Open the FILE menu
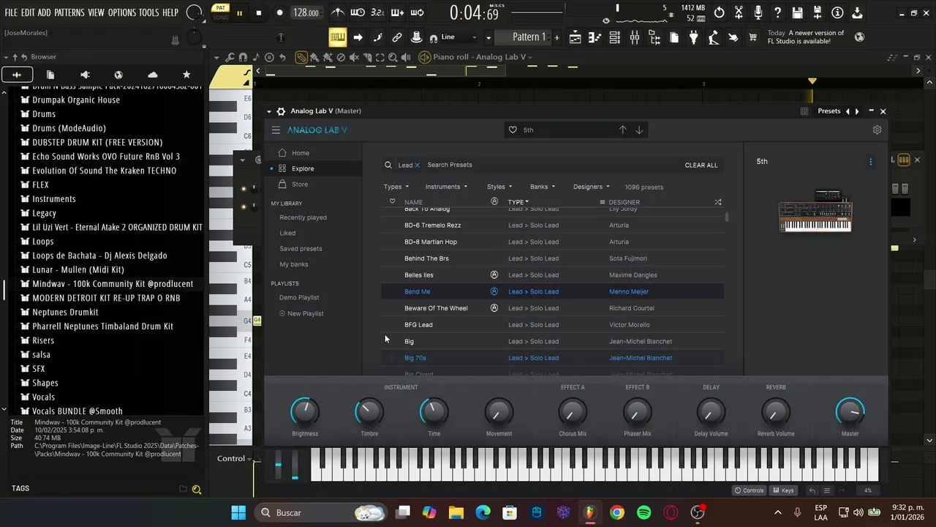The width and height of the screenshot is (936, 527). [x=11, y=12]
